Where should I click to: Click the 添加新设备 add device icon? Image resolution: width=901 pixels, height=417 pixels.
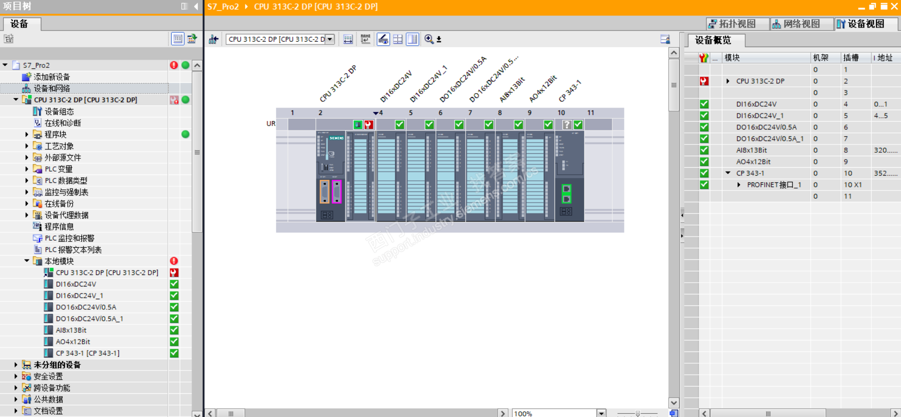pyautogui.click(x=27, y=77)
